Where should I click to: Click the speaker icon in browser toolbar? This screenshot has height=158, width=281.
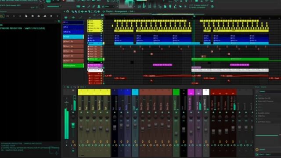tap(32, 16)
